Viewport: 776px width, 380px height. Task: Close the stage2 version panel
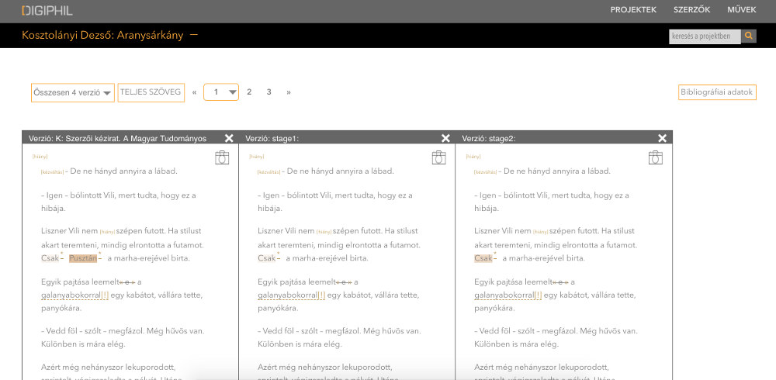click(x=662, y=138)
